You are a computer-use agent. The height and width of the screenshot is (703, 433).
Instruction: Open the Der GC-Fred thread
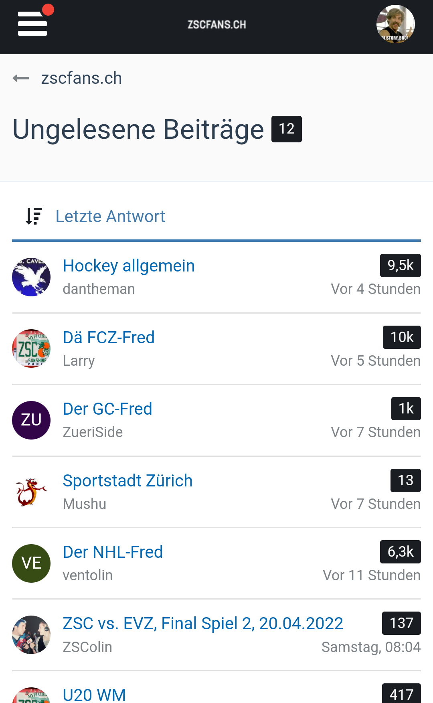point(107,409)
